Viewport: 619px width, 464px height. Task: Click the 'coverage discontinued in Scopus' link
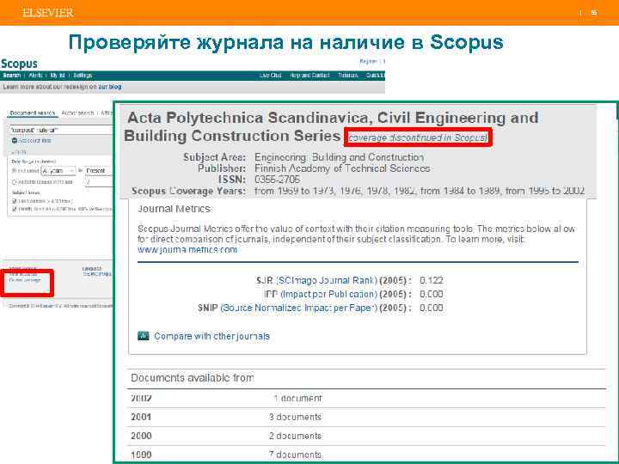pos(418,137)
